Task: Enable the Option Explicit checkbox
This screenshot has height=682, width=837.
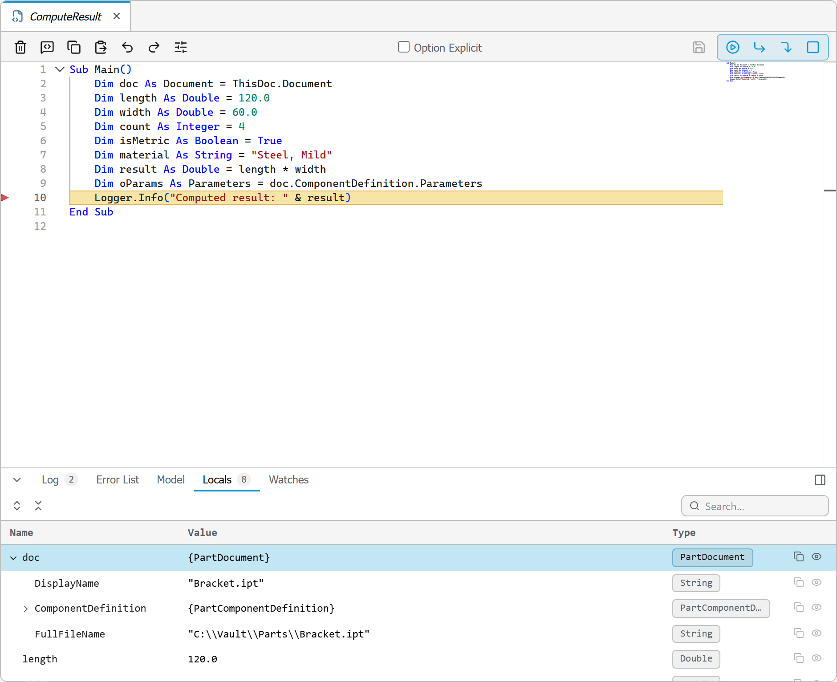Action: (404, 47)
